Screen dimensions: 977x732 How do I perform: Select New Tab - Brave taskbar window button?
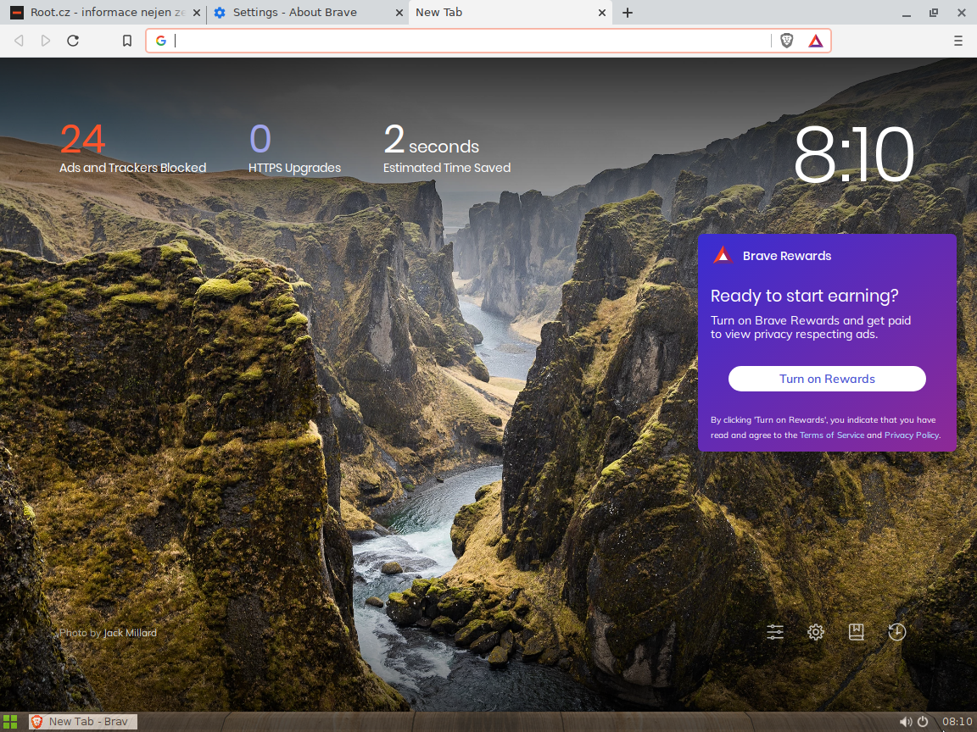pyautogui.click(x=82, y=722)
